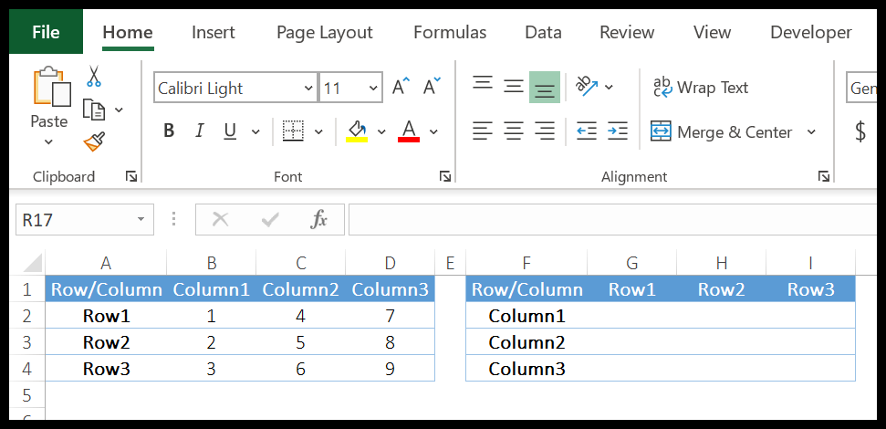Viewport: 886px width, 429px height.
Task: Open the Copy options arrow
Action: (119, 110)
